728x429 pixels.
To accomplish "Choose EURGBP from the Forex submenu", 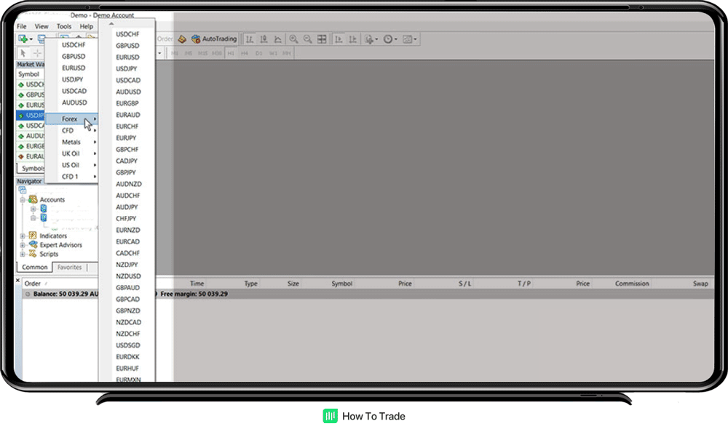I will click(127, 103).
